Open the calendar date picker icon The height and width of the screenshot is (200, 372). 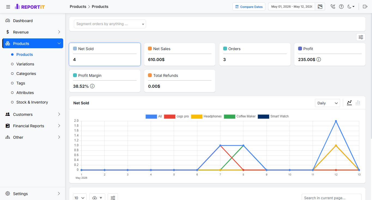coord(320,7)
